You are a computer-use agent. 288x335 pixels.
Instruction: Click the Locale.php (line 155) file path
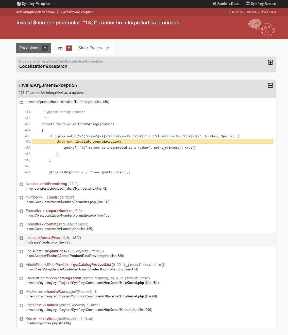[59, 229]
